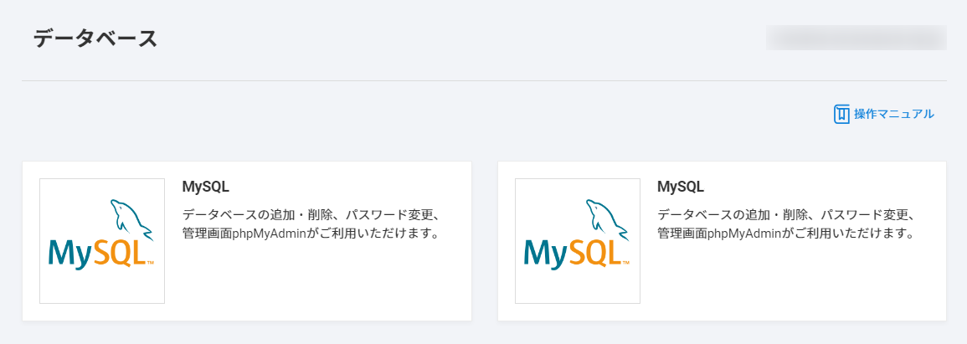The width and height of the screenshot is (967, 344).
Task: Click the 操作マニュアル book icon
Action: pyautogui.click(x=841, y=115)
